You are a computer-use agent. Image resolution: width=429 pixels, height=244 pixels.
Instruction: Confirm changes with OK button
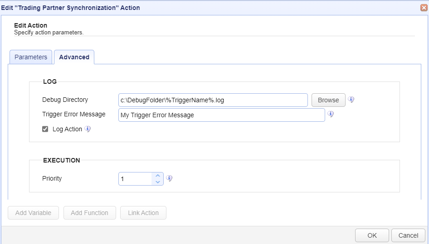(372, 235)
